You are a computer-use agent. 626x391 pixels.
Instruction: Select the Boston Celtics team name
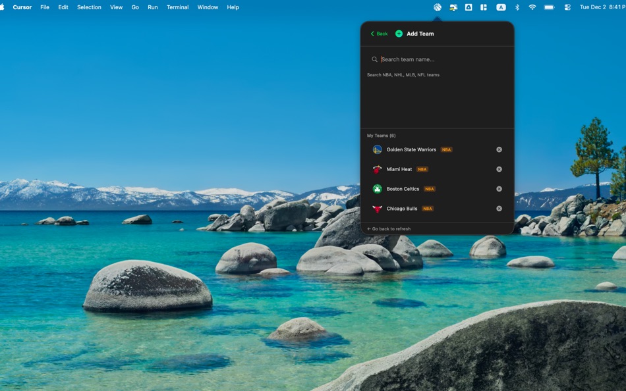(x=403, y=189)
